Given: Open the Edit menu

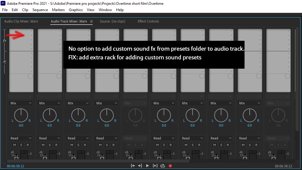Looking at the screenshot, I should (15, 10).
